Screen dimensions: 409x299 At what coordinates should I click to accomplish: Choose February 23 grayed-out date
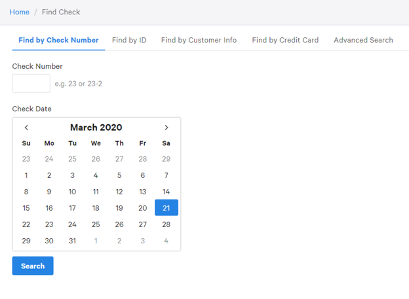[26, 159]
